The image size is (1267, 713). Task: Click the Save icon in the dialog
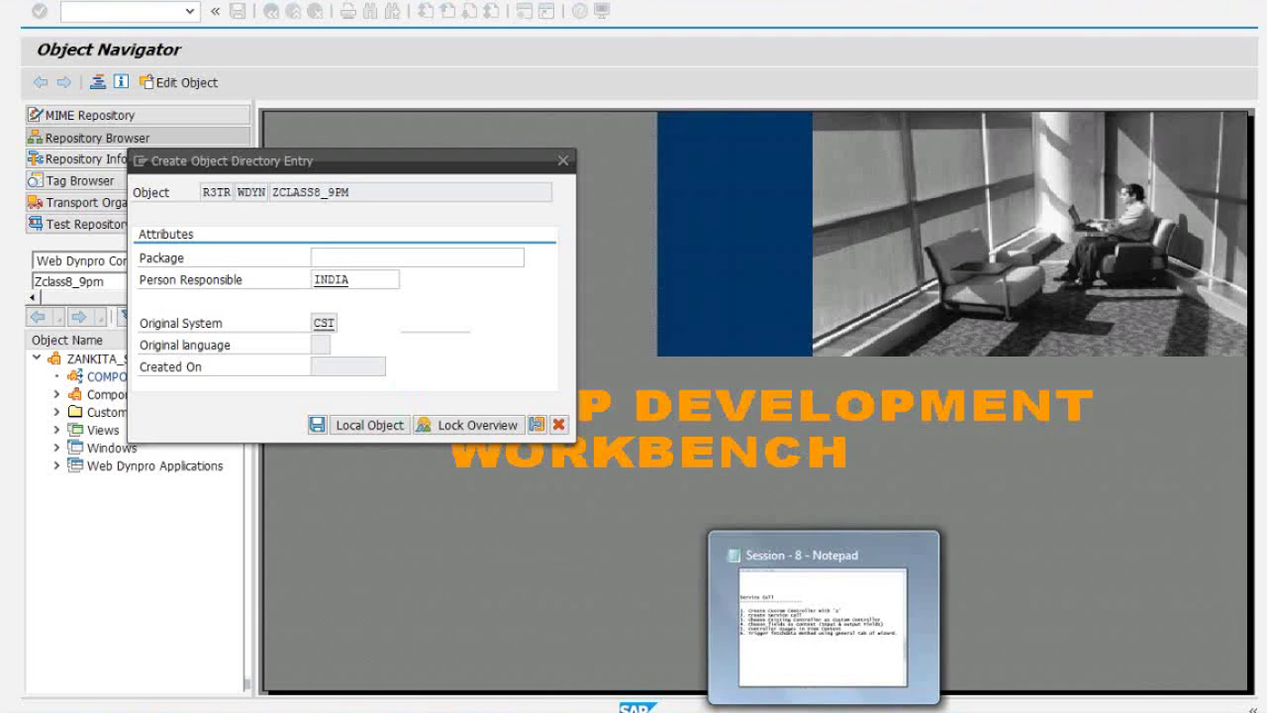317,425
